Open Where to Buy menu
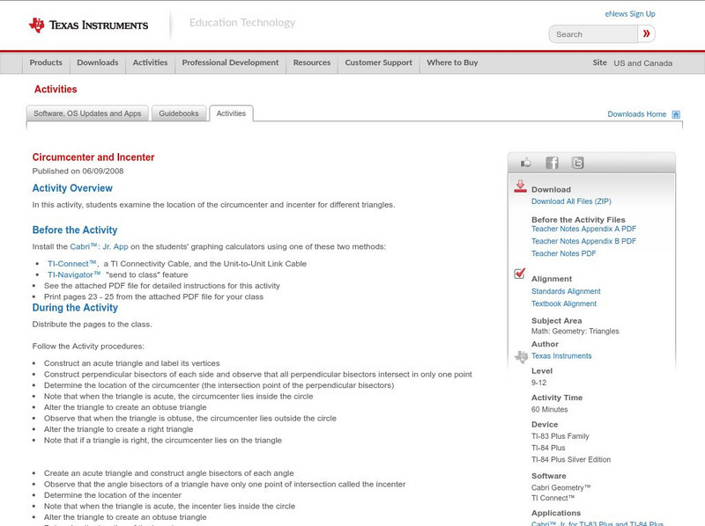The height and width of the screenshot is (526, 705). (452, 62)
